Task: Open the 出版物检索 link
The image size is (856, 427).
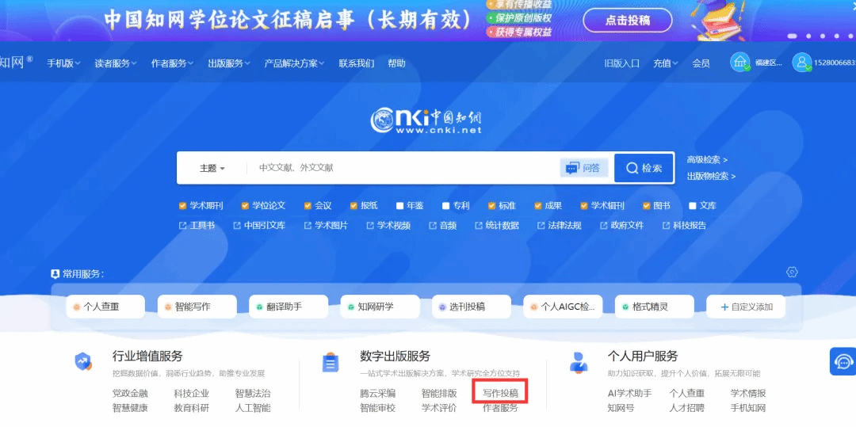Action: pyautogui.click(x=711, y=176)
